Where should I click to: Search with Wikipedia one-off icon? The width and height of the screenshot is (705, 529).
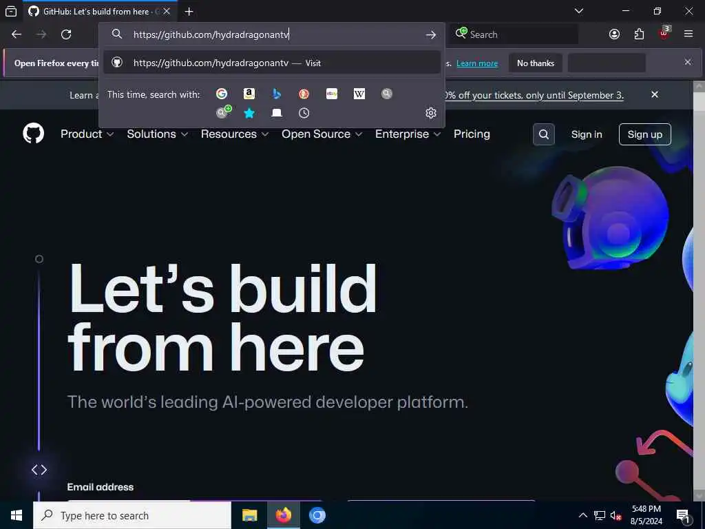(x=359, y=94)
